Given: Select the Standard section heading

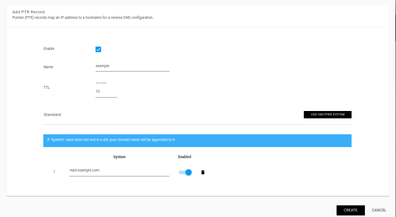Looking at the screenshot, I should pos(52,114).
